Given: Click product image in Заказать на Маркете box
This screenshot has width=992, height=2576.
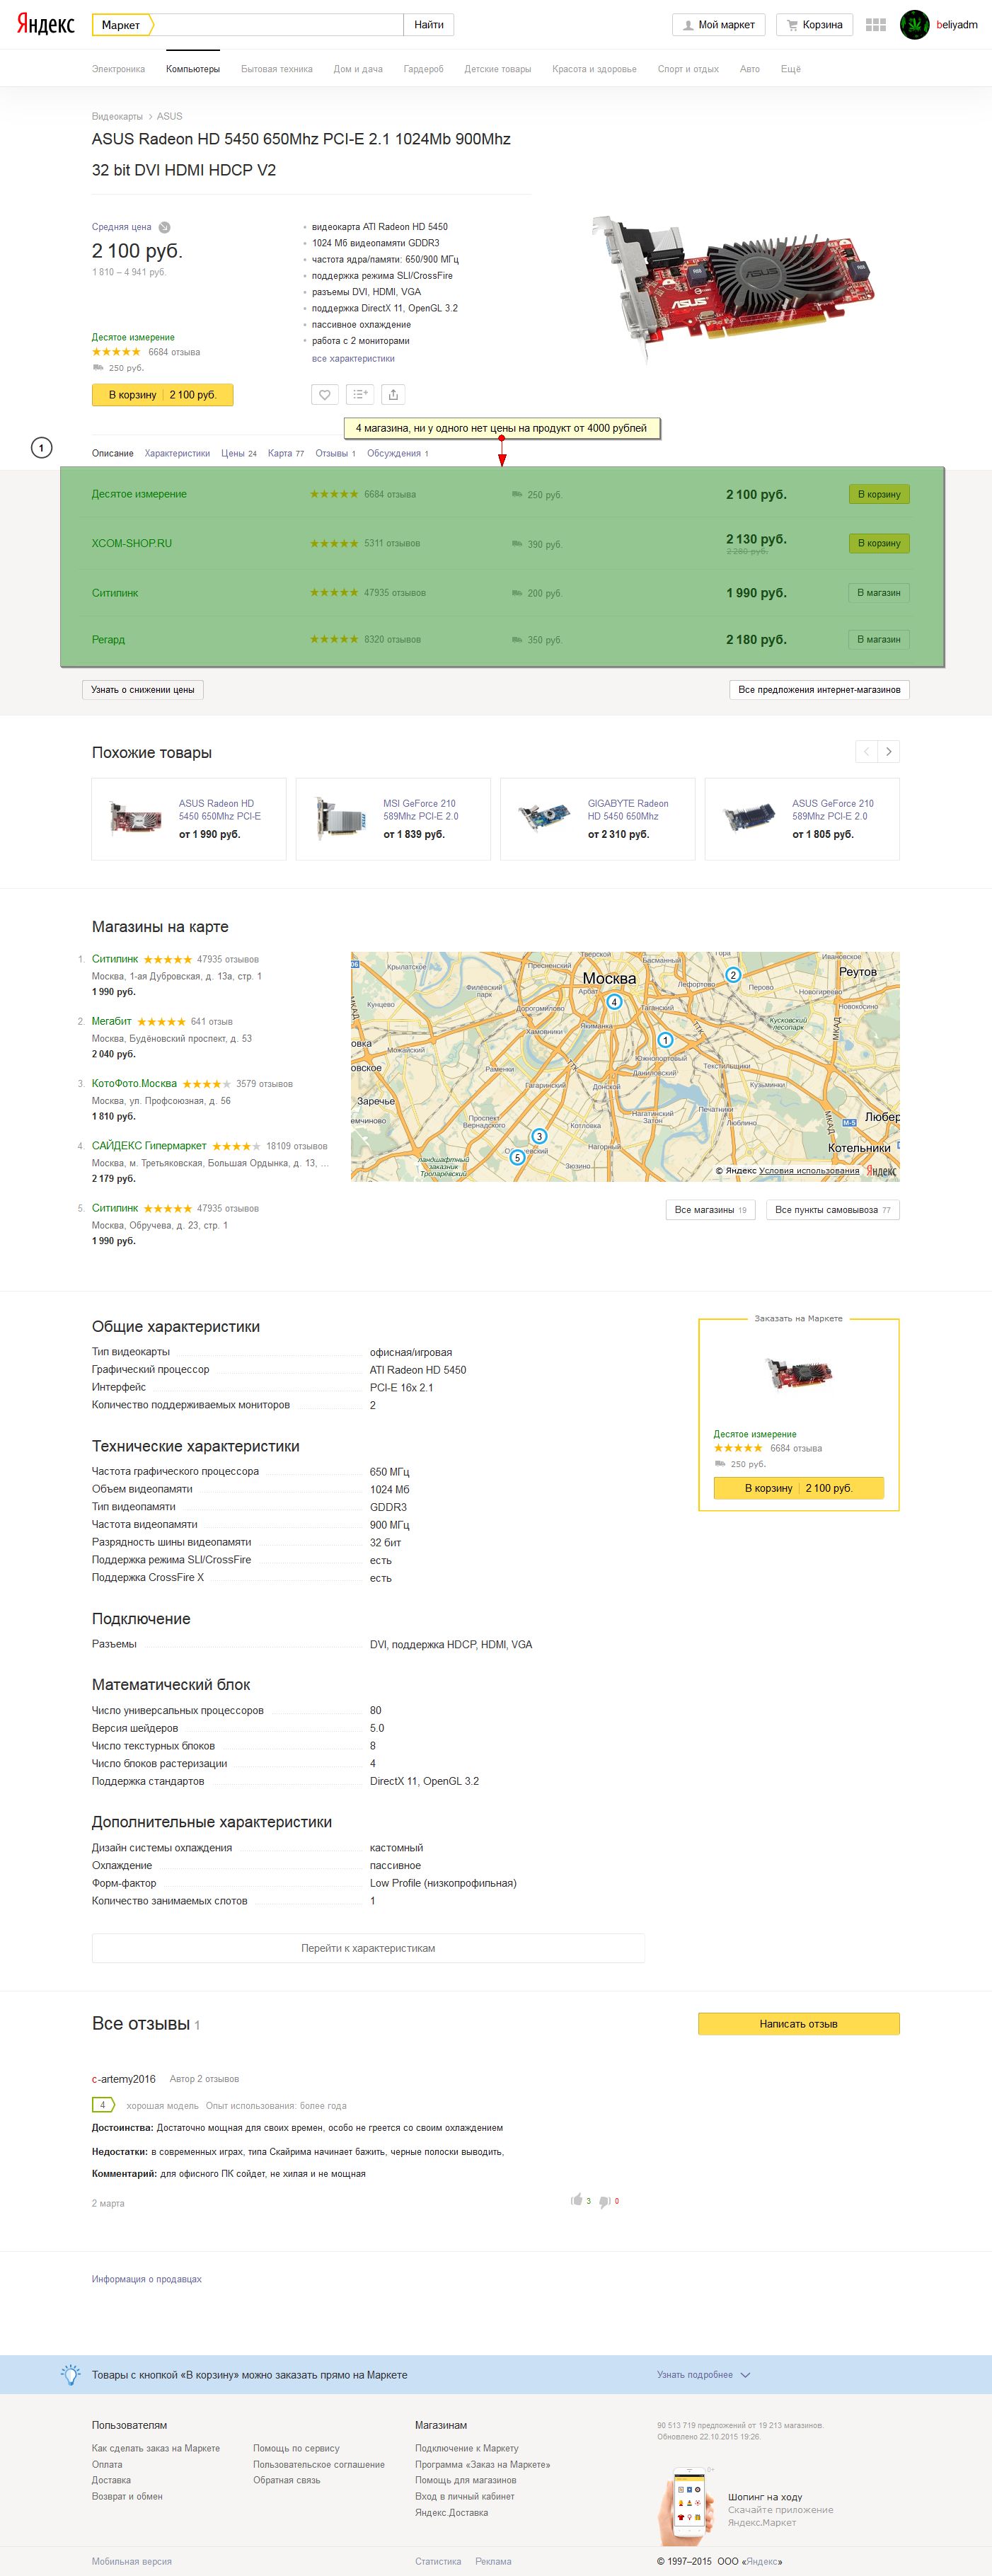Looking at the screenshot, I should tap(797, 1373).
